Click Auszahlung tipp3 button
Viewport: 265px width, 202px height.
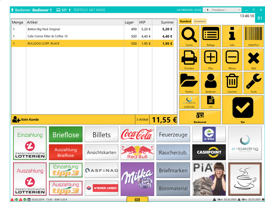(66, 188)
